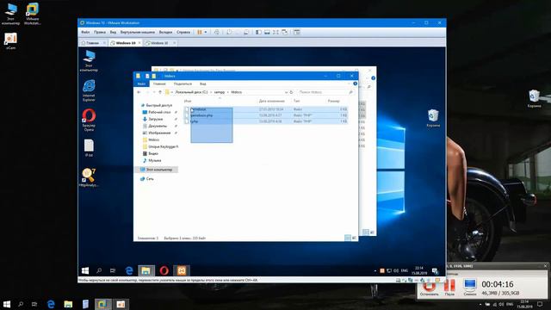
Task: Select Быстрый доступ in navigation pane
Action: [157, 105]
